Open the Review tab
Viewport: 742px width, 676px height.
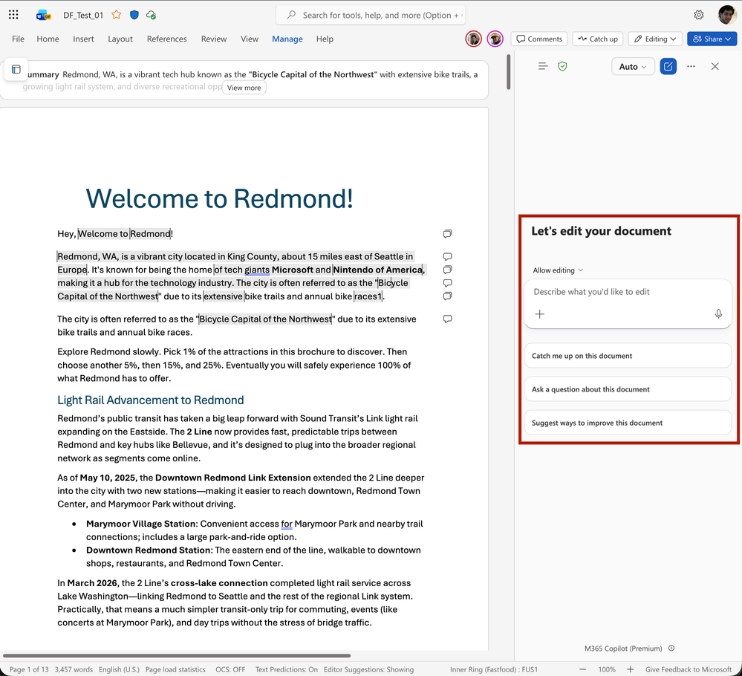[214, 39]
